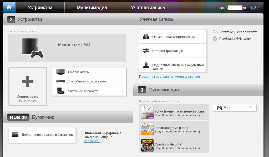Image resolution: width=269 pixels, height=157 pixels.
Task: Open the Устройства top menu tab
Action: click(40, 8)
